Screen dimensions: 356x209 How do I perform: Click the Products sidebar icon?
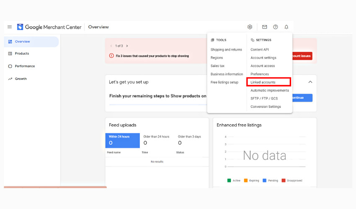(x=10, y=54)
